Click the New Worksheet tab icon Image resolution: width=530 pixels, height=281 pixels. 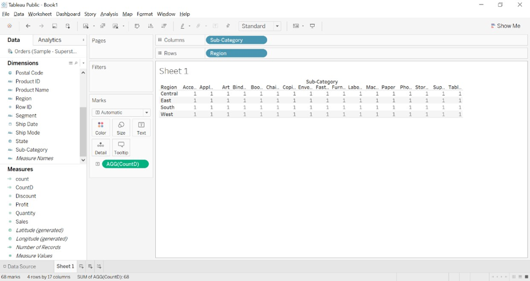(81, 266)
